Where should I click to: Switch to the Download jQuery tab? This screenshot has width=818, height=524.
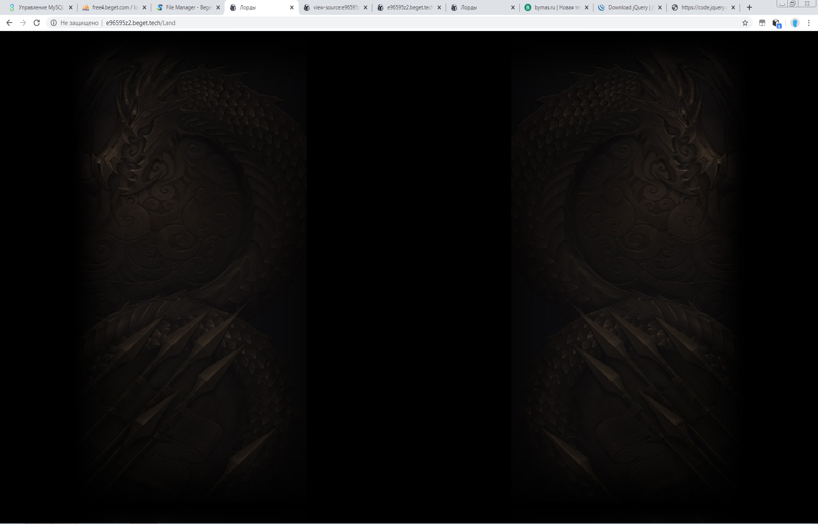pos(630,7)
